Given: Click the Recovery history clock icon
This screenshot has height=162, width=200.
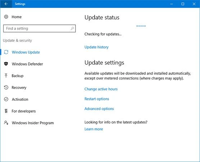Looking at the screenshot, I should 6,87.
